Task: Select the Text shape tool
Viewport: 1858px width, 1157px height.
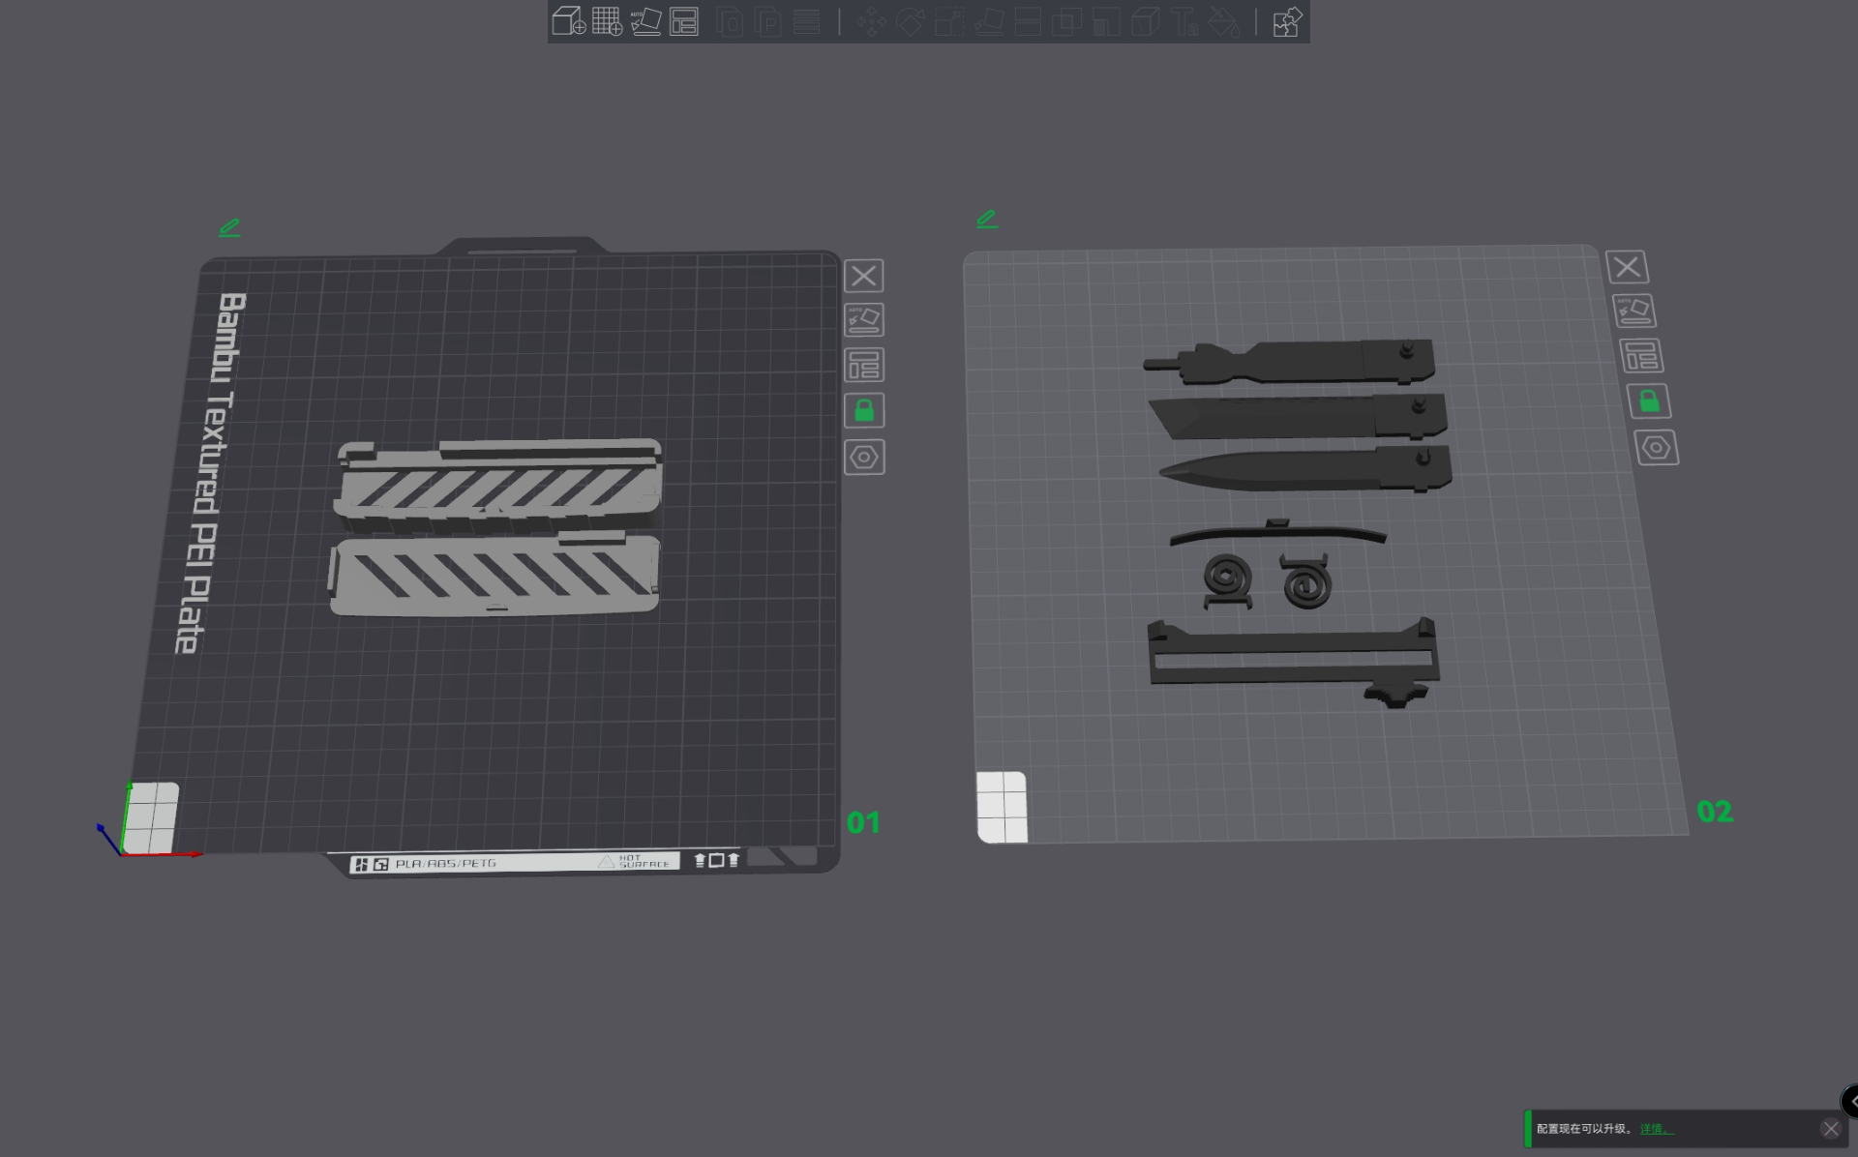Action: pyautogui.click(x=1184, y=21)
